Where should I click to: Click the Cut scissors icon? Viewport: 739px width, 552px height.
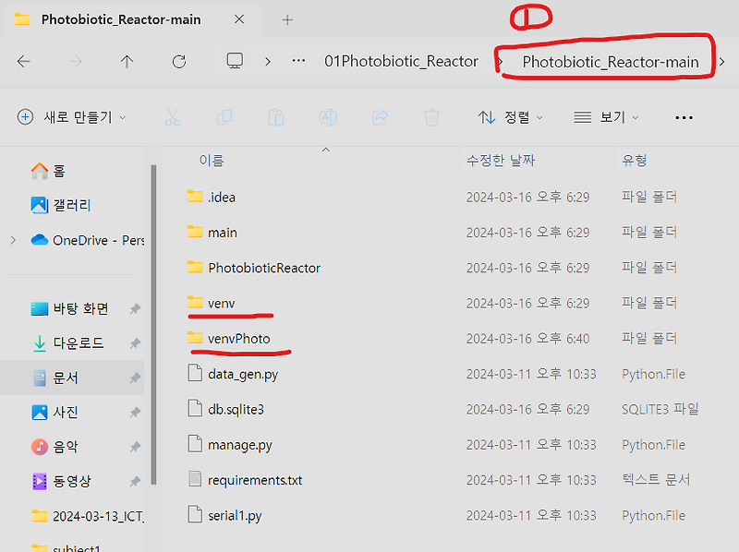click(173, 117)
